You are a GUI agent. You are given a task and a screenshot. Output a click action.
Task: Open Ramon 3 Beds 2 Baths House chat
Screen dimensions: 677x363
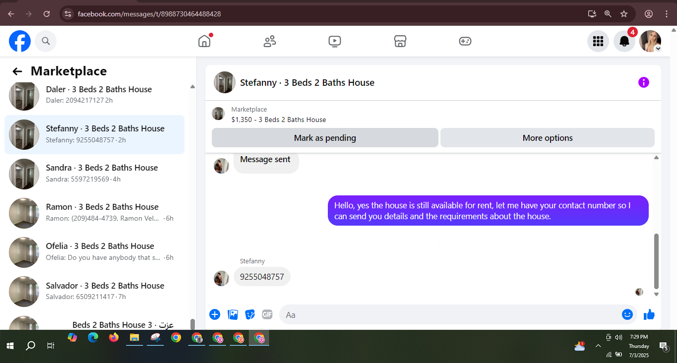click(94, 213)
